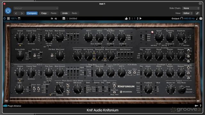
Task: Toggle the plugin power bypass button
Action: point(8,11)
